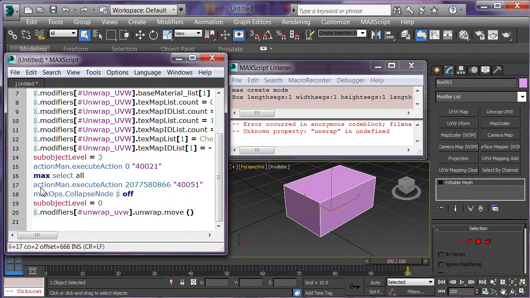Click the Select and Rotate tool

(x=153, y=35)
